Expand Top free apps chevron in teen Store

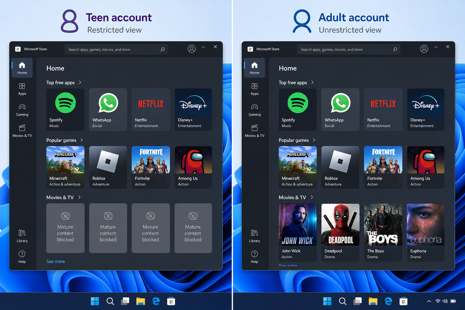(x=80, y=82)
